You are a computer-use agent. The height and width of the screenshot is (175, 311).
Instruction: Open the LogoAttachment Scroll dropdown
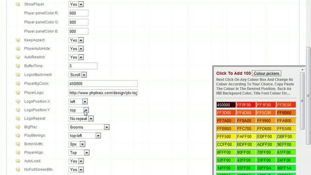(78, 75)
